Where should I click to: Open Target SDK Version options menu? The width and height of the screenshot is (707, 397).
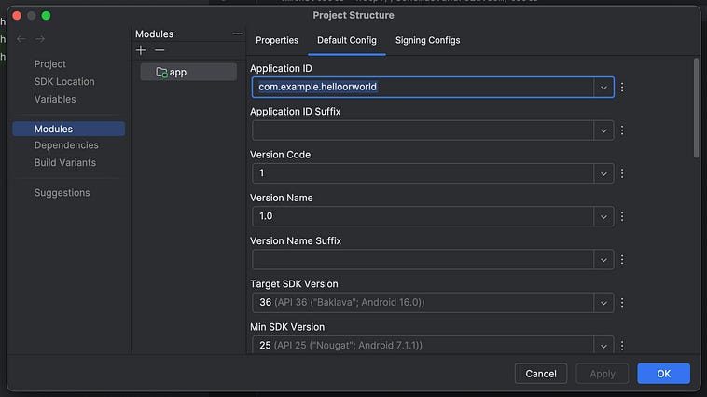click(622, 303)
